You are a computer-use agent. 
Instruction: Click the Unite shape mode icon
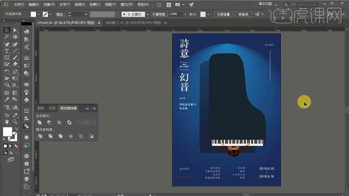point(39,122)
